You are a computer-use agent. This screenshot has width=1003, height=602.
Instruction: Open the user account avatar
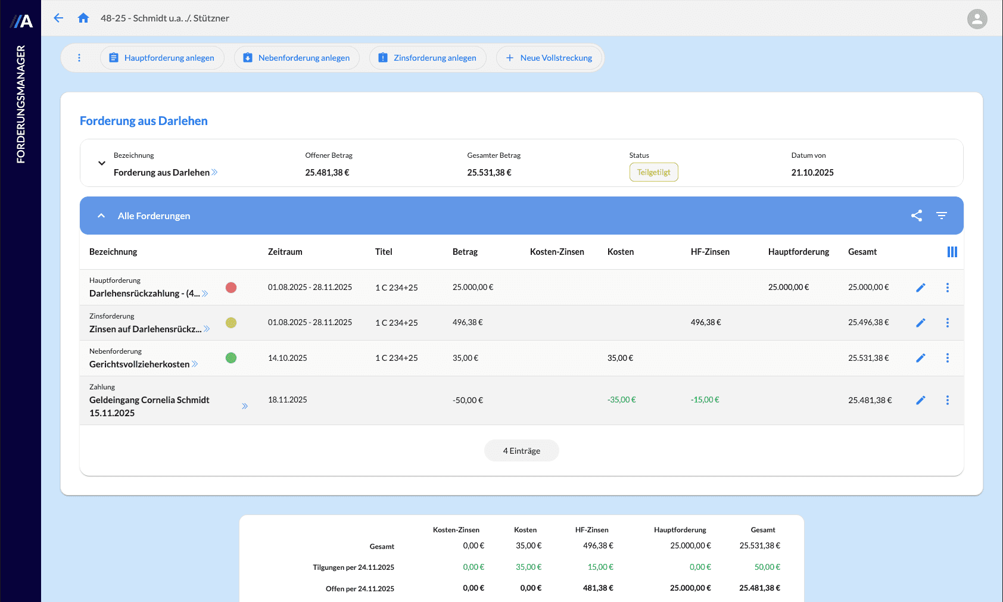coord(977,19)
